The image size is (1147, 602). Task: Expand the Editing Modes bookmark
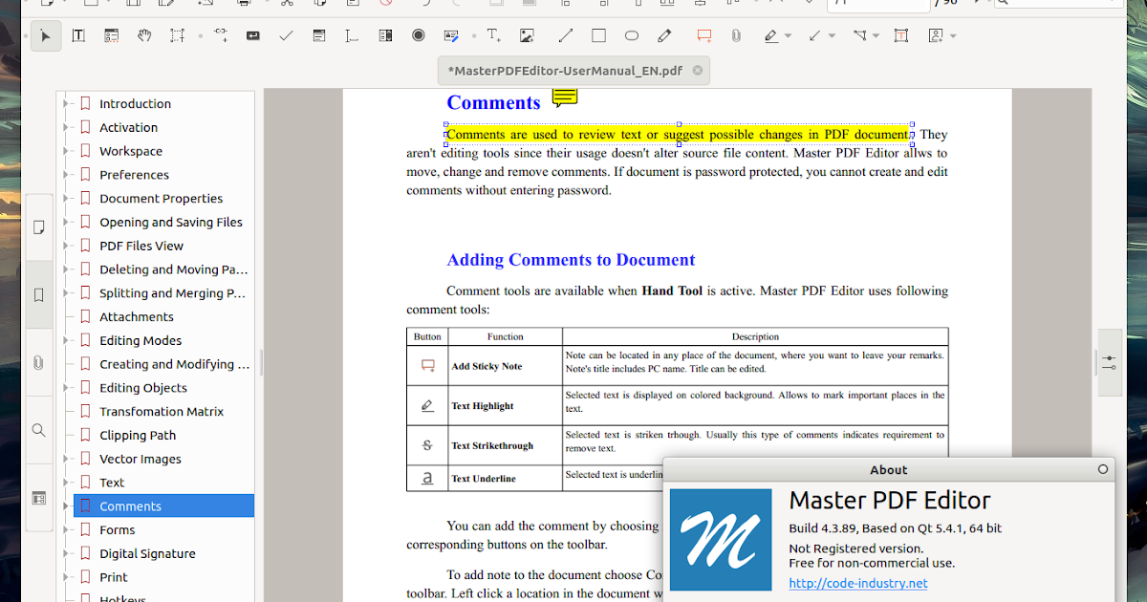click(x=66, y=340)
